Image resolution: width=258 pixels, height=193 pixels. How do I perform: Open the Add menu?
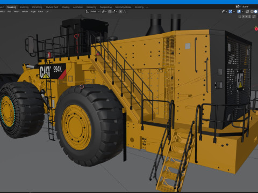coord(9,11)
